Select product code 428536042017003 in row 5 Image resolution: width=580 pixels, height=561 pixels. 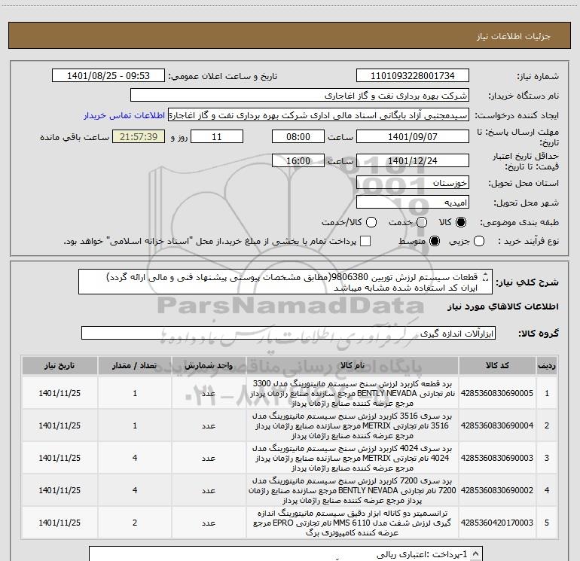pos(497,523)
